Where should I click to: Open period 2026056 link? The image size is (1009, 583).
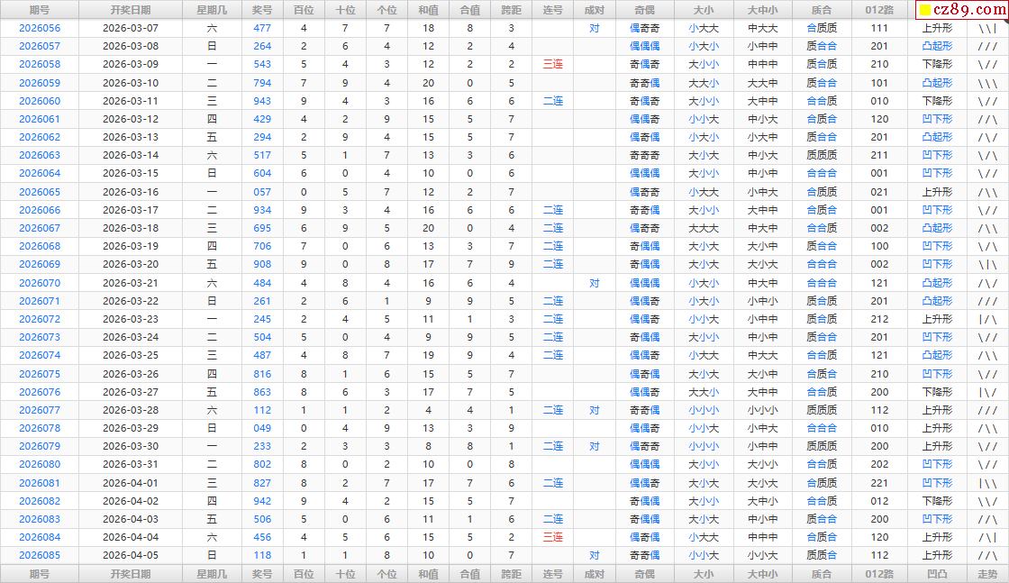point(40,28)
